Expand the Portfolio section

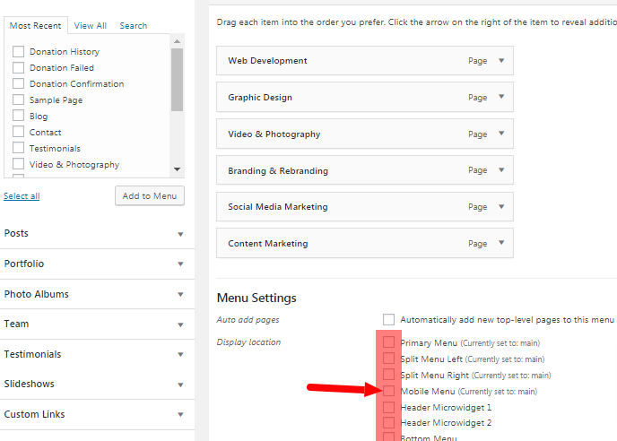coord(180,264)
